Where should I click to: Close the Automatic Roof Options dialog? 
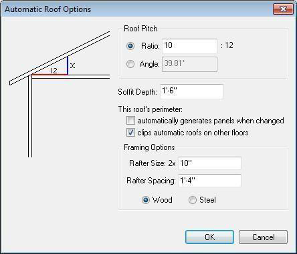click(283, 9)
